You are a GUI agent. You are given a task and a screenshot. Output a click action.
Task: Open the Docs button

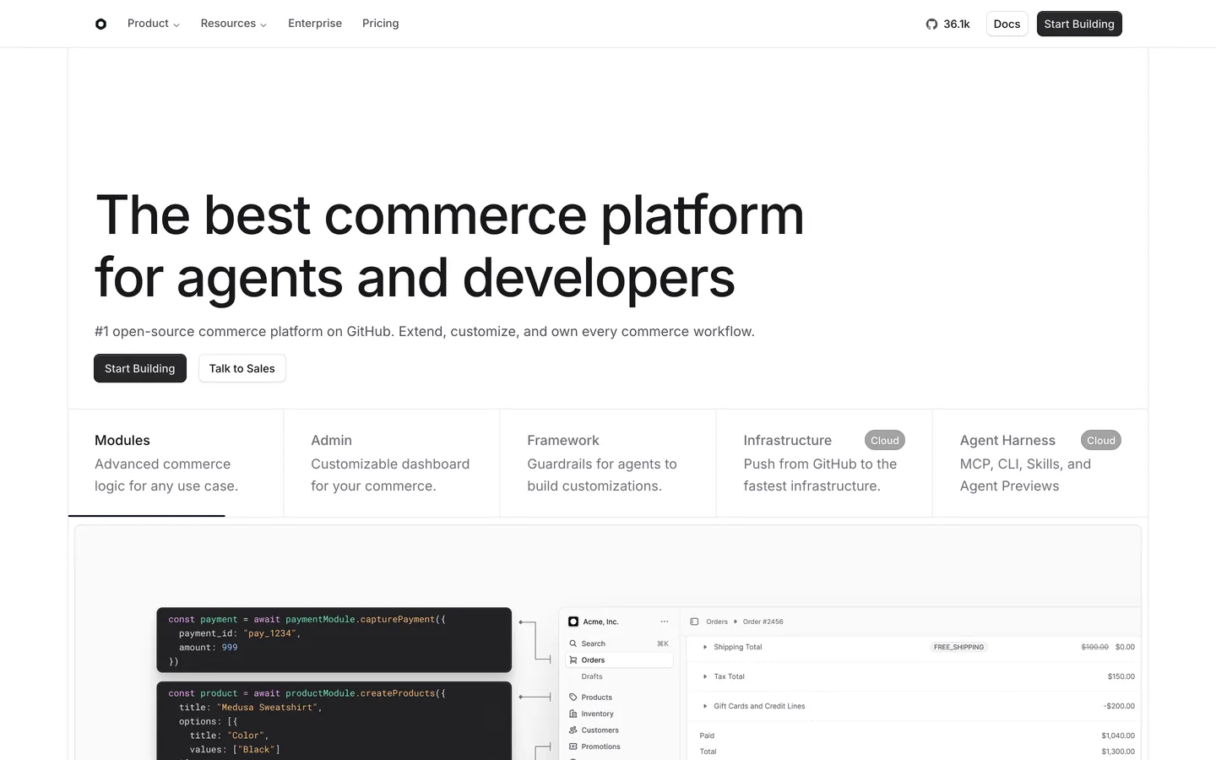1007,24
